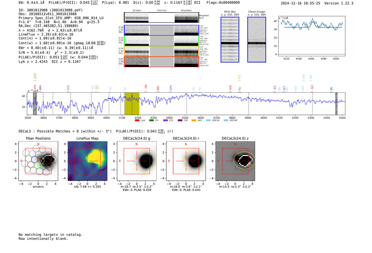Select the green-bordered fiber spectrum row

point(162,41)
